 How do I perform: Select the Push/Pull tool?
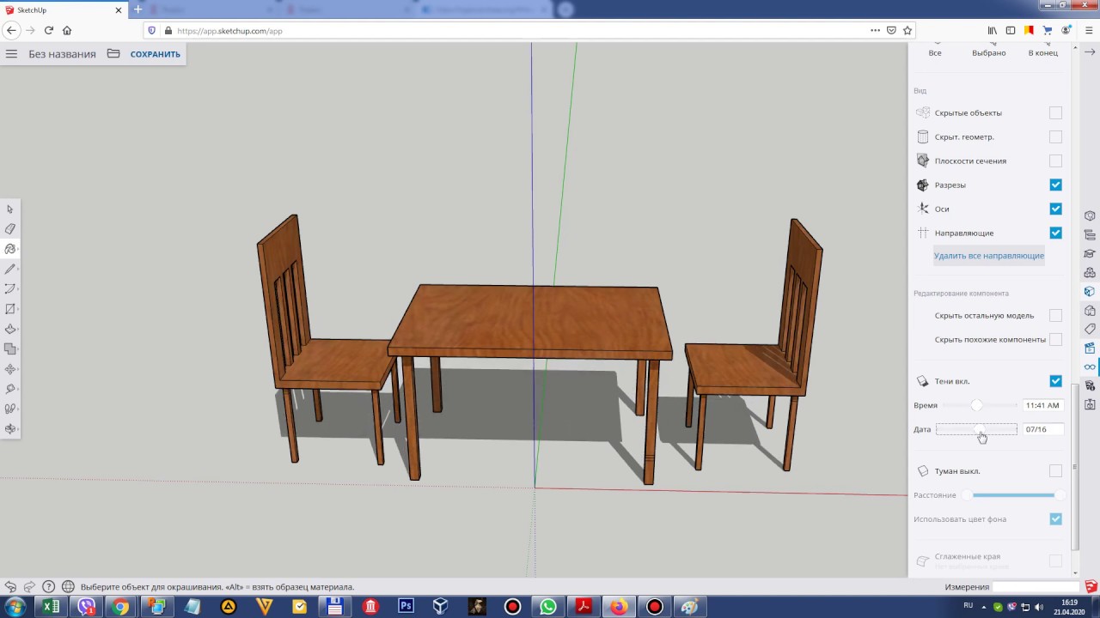click(x=10, y=329)
